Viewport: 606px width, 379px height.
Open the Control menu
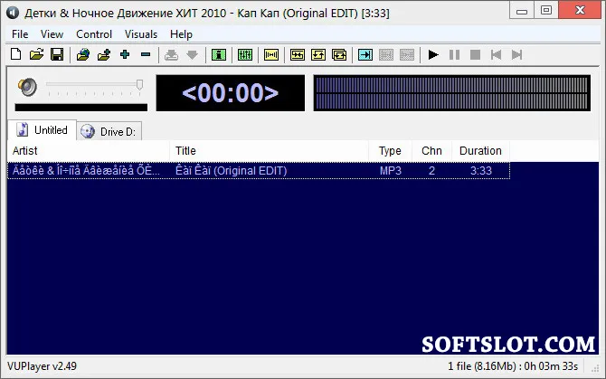pyautogui.click(x=94, y=34)
